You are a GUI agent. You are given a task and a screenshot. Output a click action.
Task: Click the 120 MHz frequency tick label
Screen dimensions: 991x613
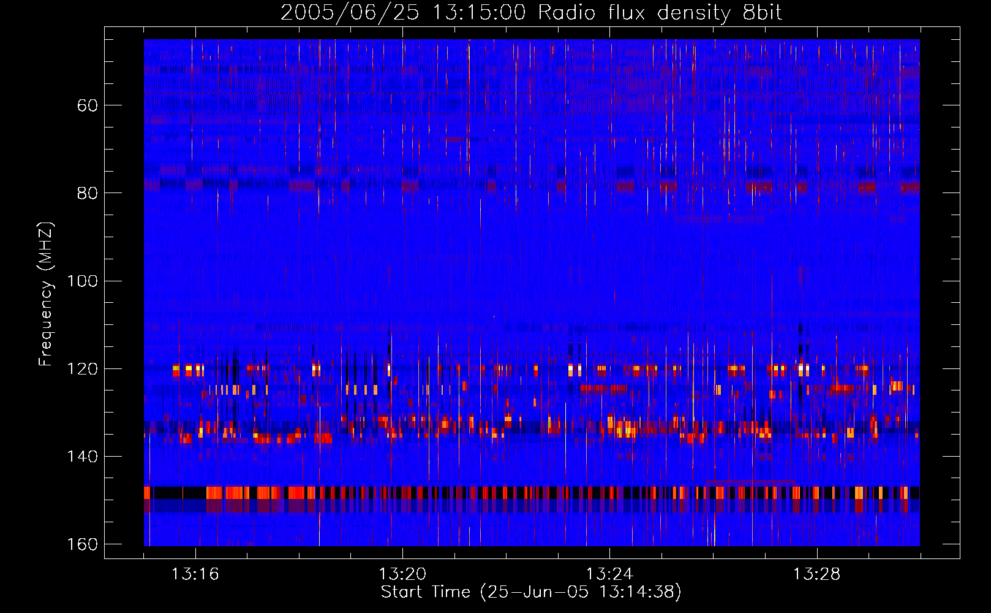click(x=82, y=369)
